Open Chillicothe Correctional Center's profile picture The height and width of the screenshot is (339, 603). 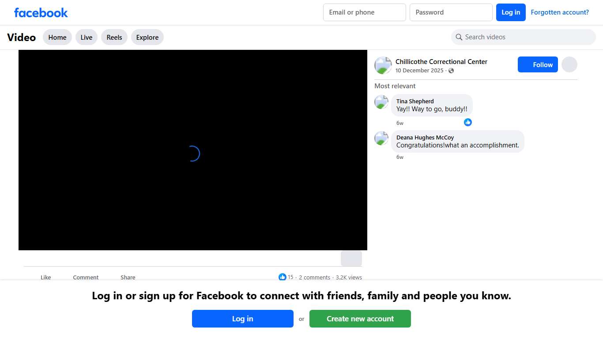click(x=383, y=65)
